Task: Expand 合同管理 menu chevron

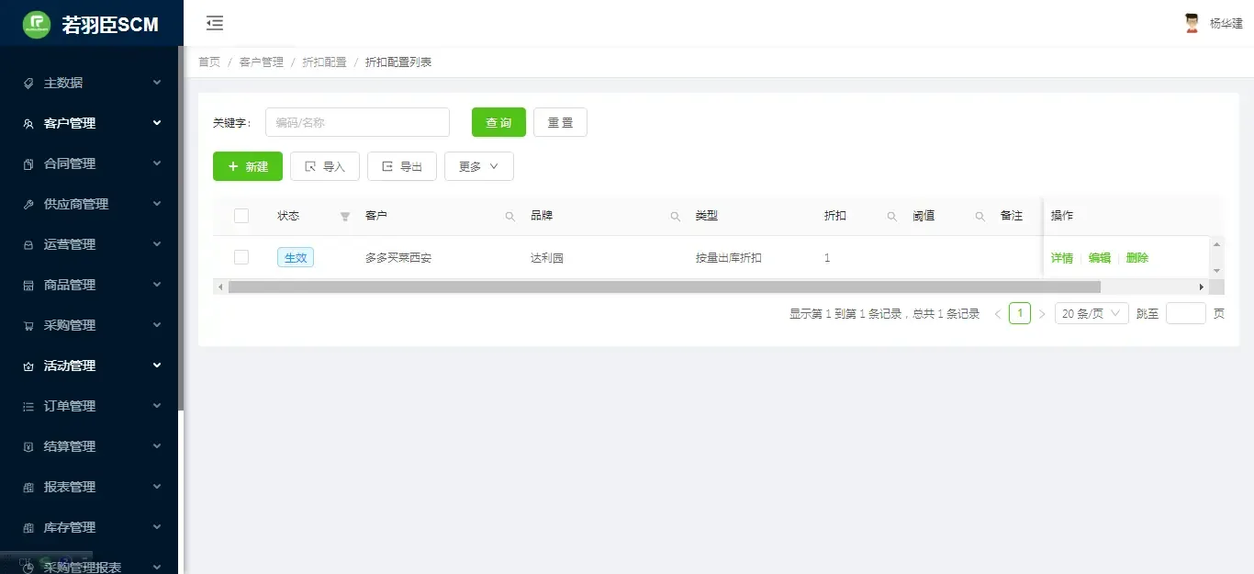Action: (157, 163)
